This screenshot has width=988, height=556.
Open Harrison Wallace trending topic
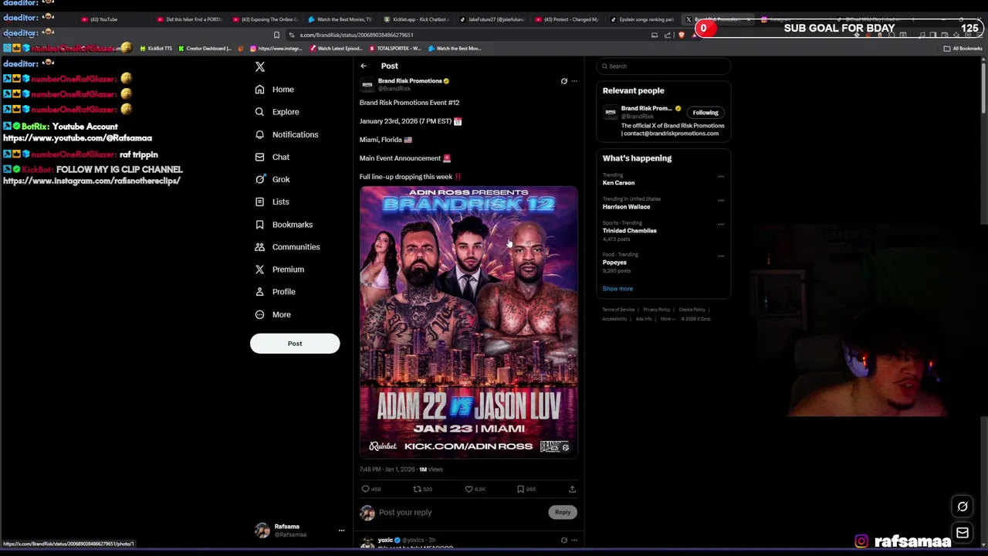point(626,207)
